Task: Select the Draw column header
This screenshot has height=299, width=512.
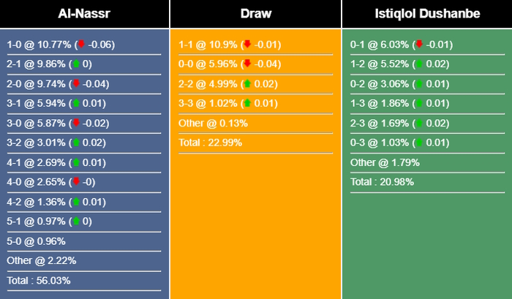Action: [255, 14]
